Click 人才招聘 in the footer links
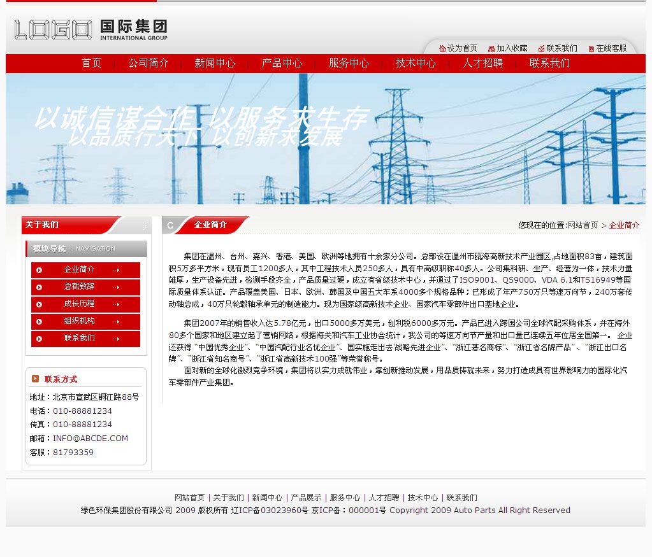 click(384, 498)
